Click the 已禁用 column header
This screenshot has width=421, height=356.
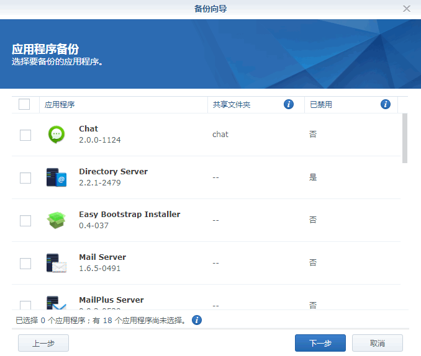click(351, 105)
